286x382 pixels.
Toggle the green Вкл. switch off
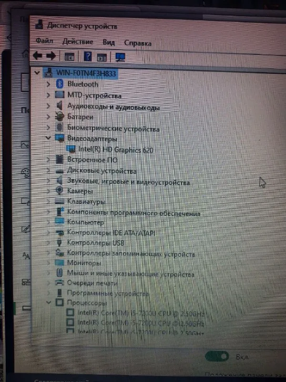(217, 356)
